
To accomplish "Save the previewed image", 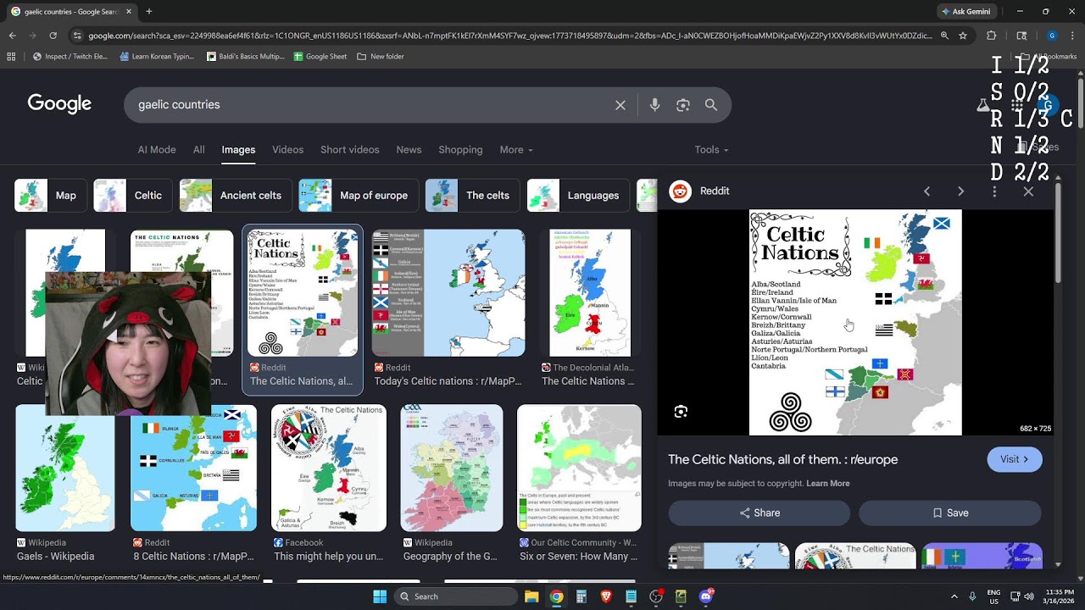I will (x=950, y=513).
